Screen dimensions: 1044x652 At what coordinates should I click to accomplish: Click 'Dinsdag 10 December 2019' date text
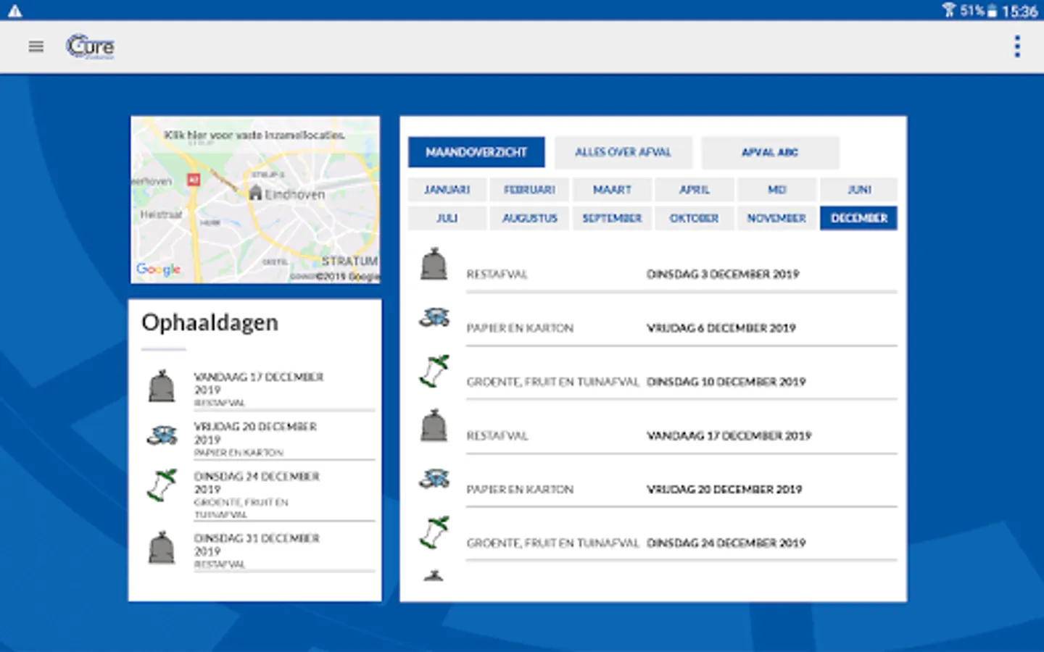point(726,382)
